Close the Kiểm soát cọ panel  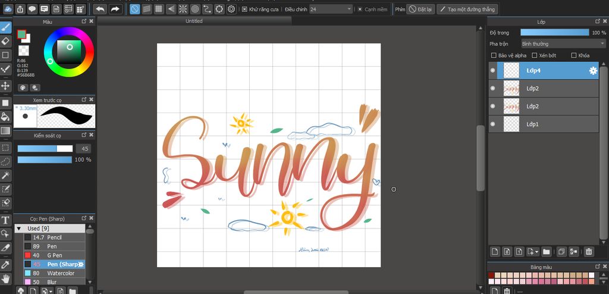click(x=91, y=135)
